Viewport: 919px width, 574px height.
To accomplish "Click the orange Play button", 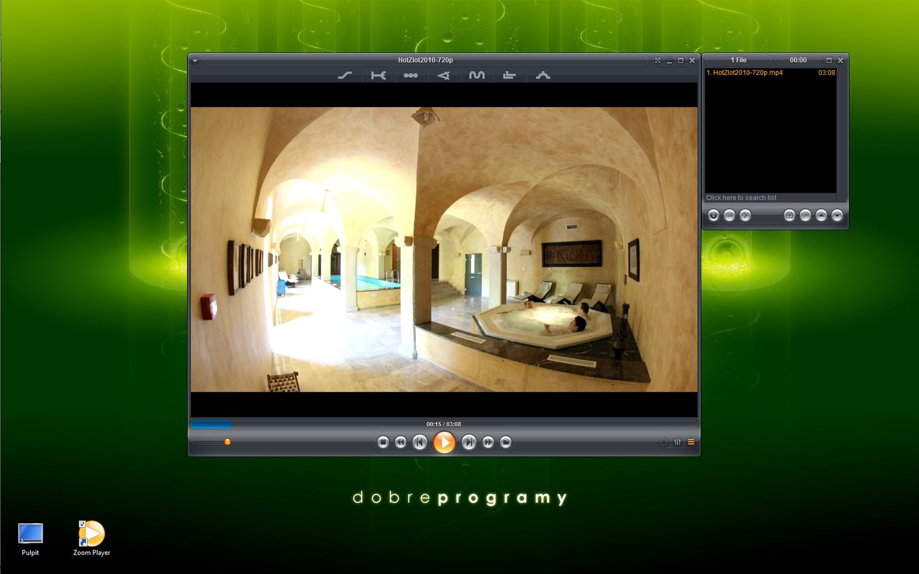I will point(444,442).
